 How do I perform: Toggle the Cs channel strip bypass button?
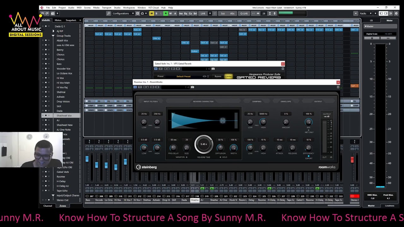(190, 13)
